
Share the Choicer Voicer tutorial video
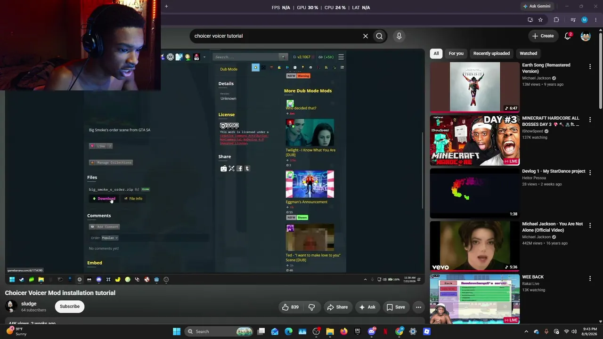[337, 307]
